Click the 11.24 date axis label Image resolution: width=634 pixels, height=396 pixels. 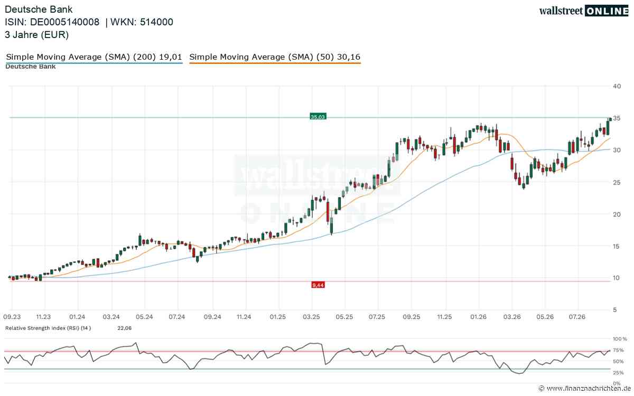pyautogui.click(x=244, y=317)
